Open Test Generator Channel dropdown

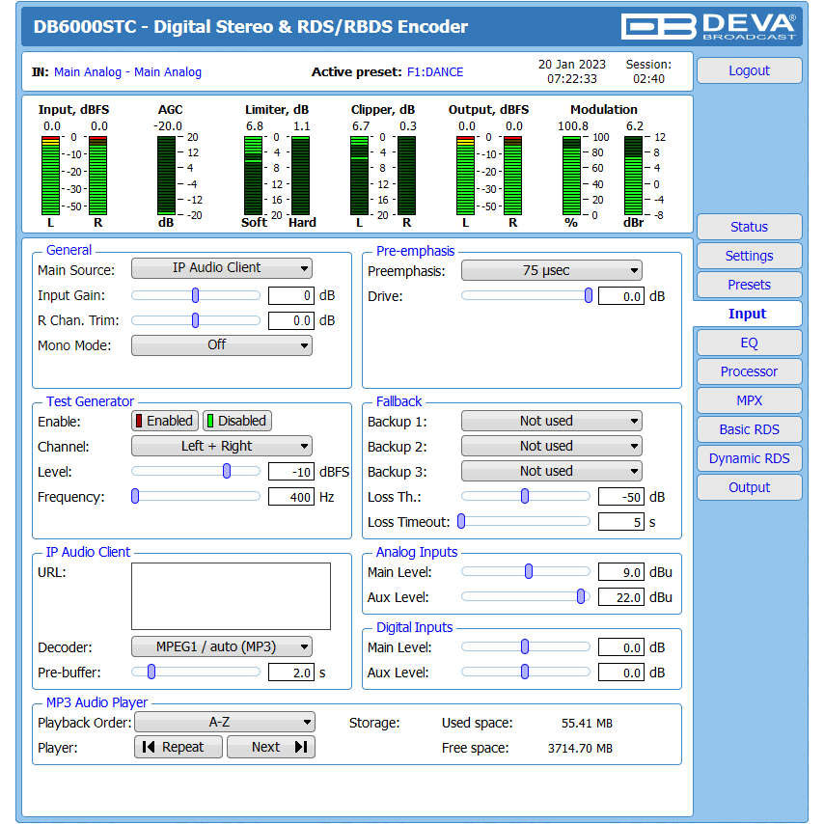click(221, 446)
